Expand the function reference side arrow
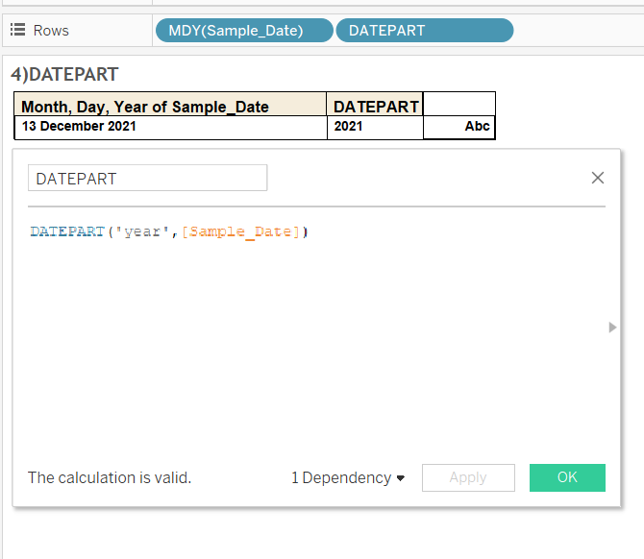Viewport: 644px width, 559px height. click(x=612, y=328)
